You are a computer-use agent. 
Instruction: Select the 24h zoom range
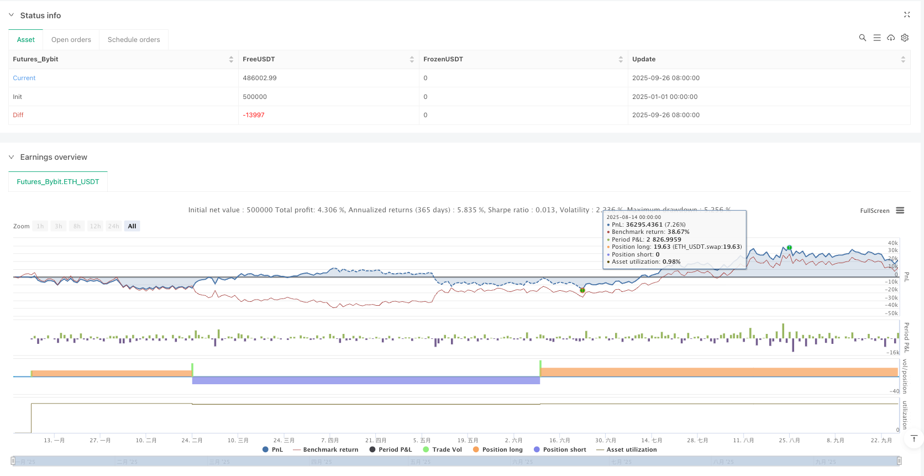click(x=114, y=226)
